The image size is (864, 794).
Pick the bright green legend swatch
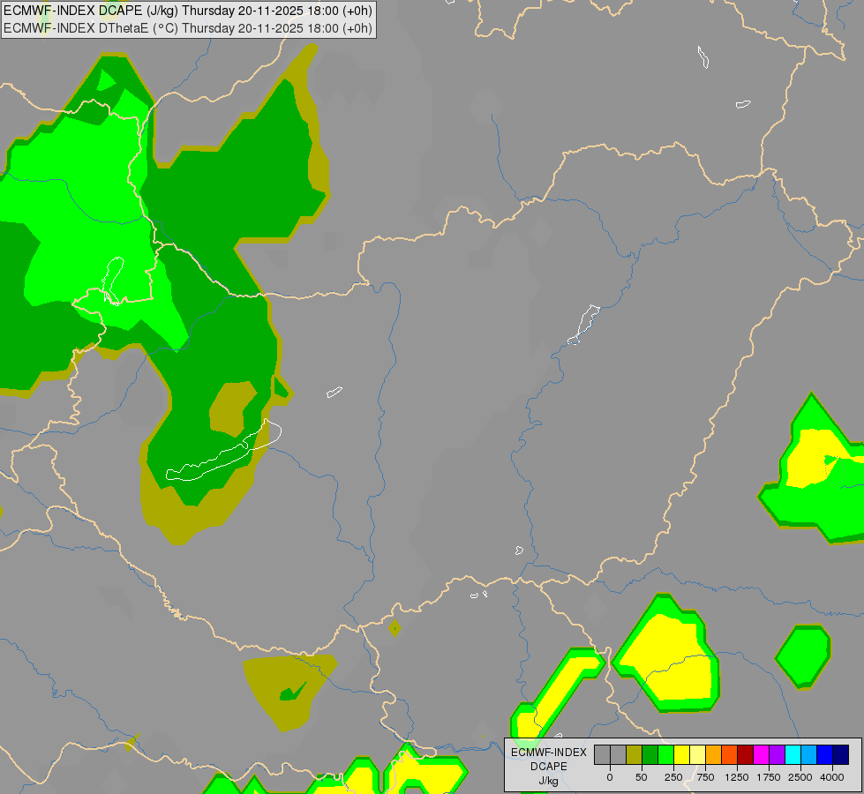point(665,755)
